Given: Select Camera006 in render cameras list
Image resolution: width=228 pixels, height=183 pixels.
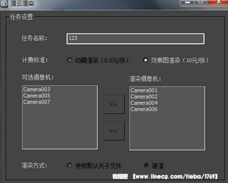Looking at the screenshot, I should 144,109.
